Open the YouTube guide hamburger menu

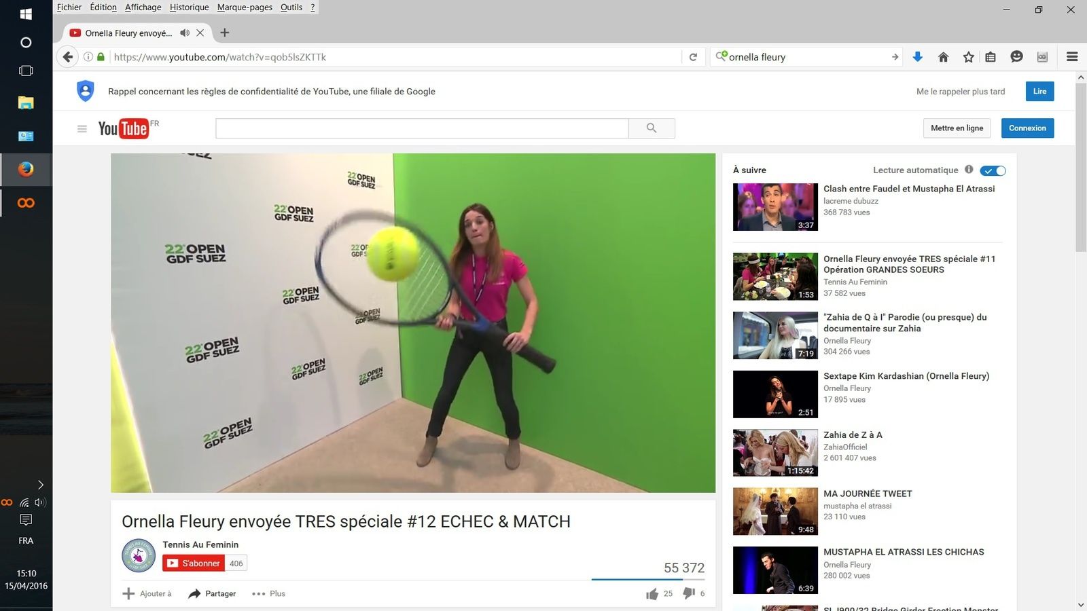82,129
